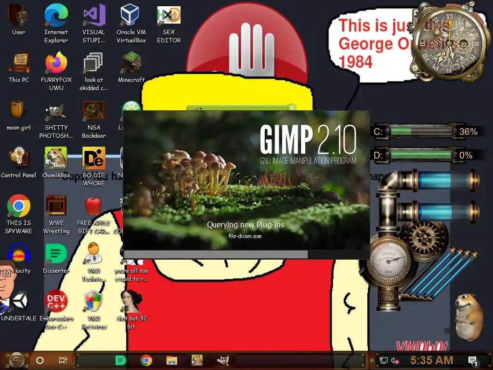Launch Chrome labeled THIS IS SPYWARE
493x370 pixels.
(x=19, y=214)
